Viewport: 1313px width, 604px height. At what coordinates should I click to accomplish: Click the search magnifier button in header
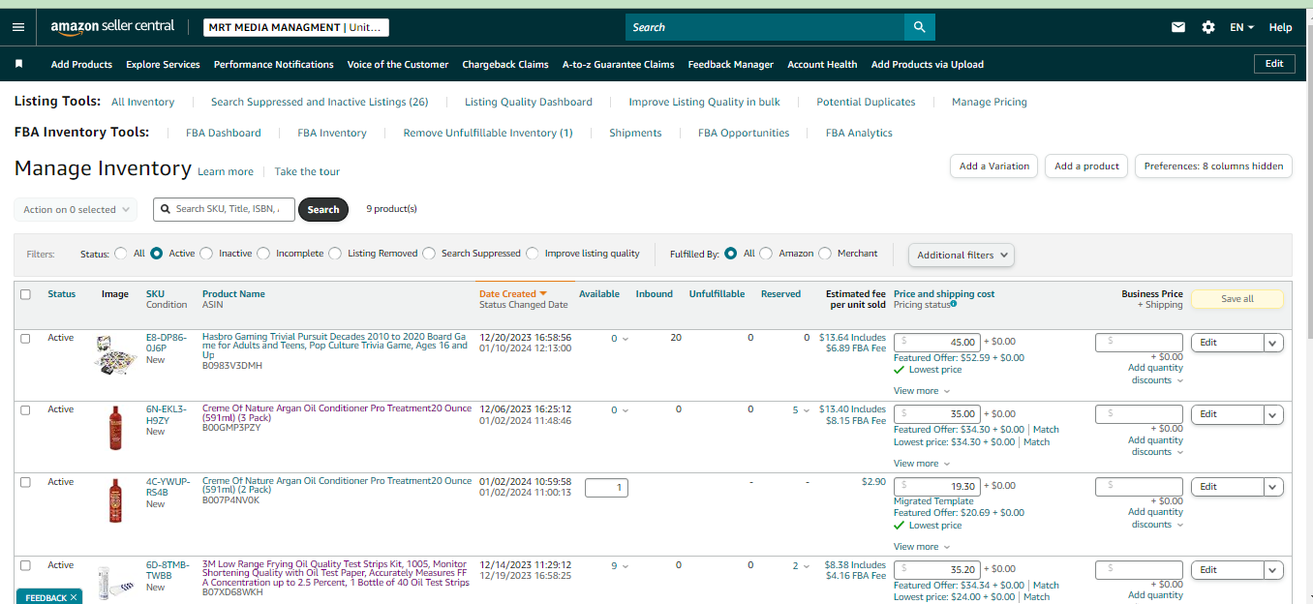(919, 27)
